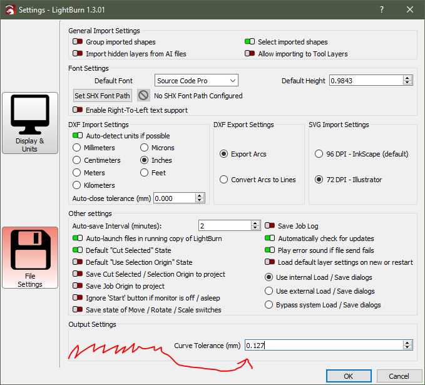Toggle Save state of Move / Rotate / Scale switches
Viewport: 425px width, 385px height.
(78, 310)
